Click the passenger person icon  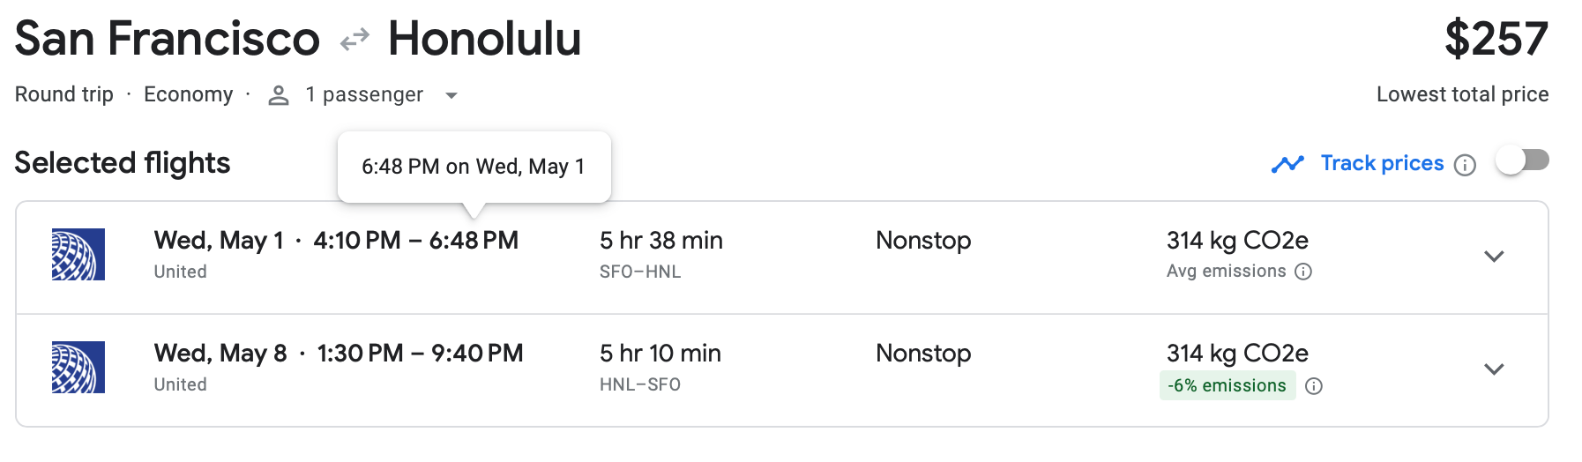point(279,95)
